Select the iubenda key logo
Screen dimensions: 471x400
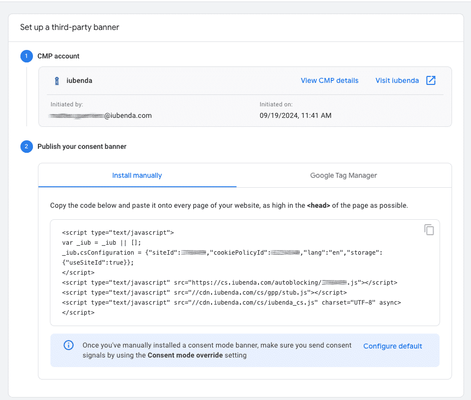56,80
